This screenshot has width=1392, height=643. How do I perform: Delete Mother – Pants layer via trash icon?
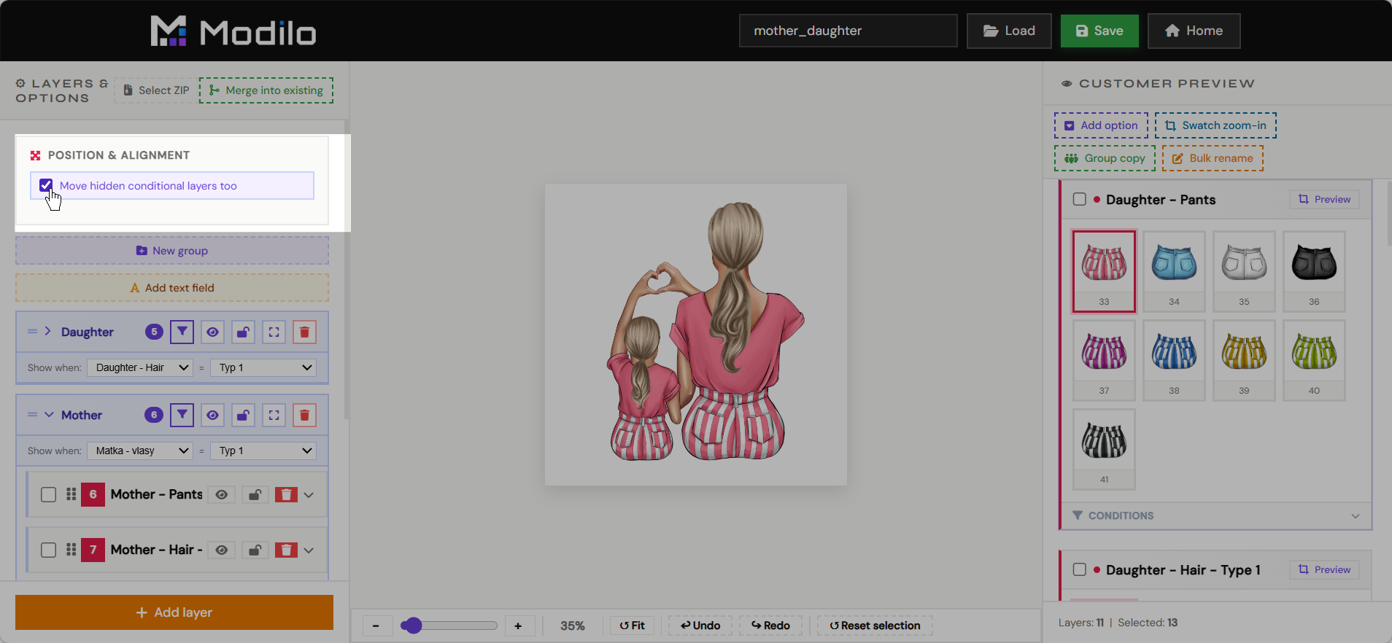click(x=286, y=495)
